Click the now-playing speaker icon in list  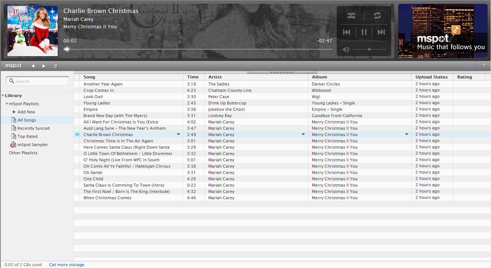point(77,135)
